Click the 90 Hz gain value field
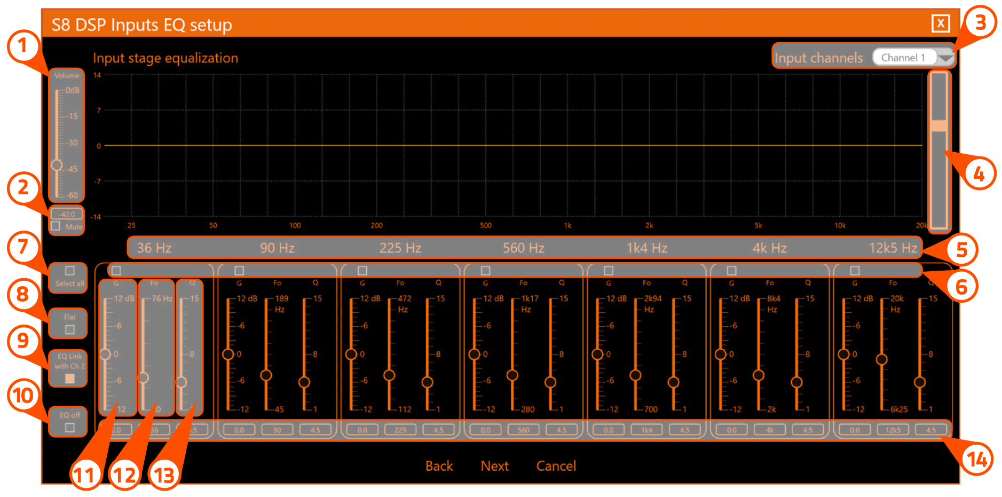 coord(240,430)
